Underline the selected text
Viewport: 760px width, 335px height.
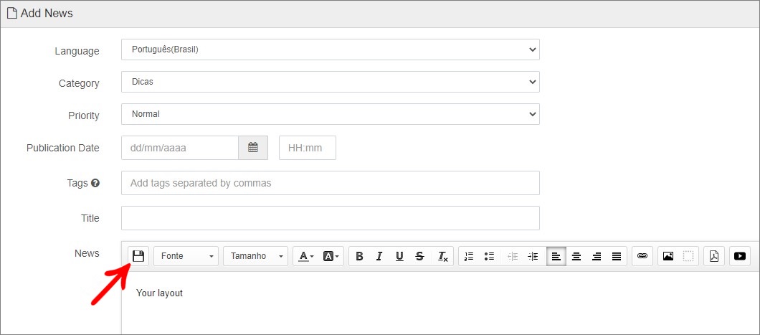[x=399, y=257]
